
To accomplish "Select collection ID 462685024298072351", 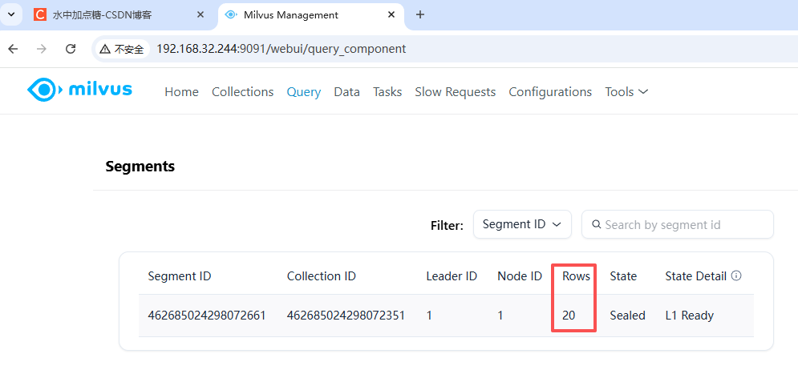I will [x=346, y=316].
